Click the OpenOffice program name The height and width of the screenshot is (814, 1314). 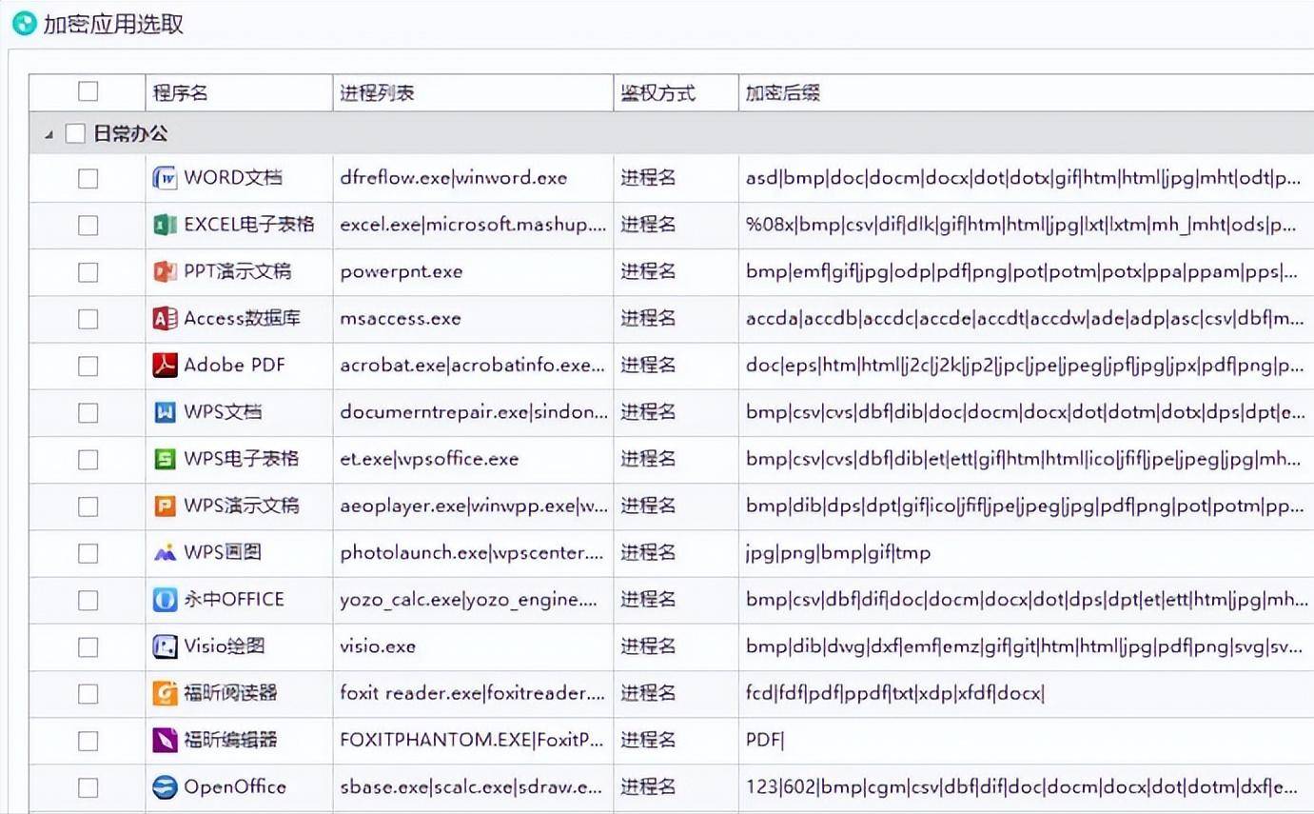point(235,787)
